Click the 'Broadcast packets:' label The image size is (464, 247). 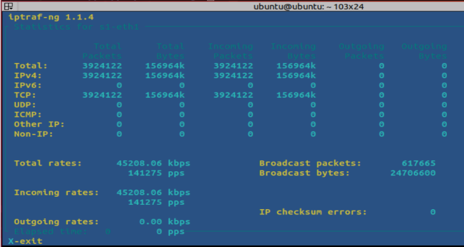pos(311,163)
